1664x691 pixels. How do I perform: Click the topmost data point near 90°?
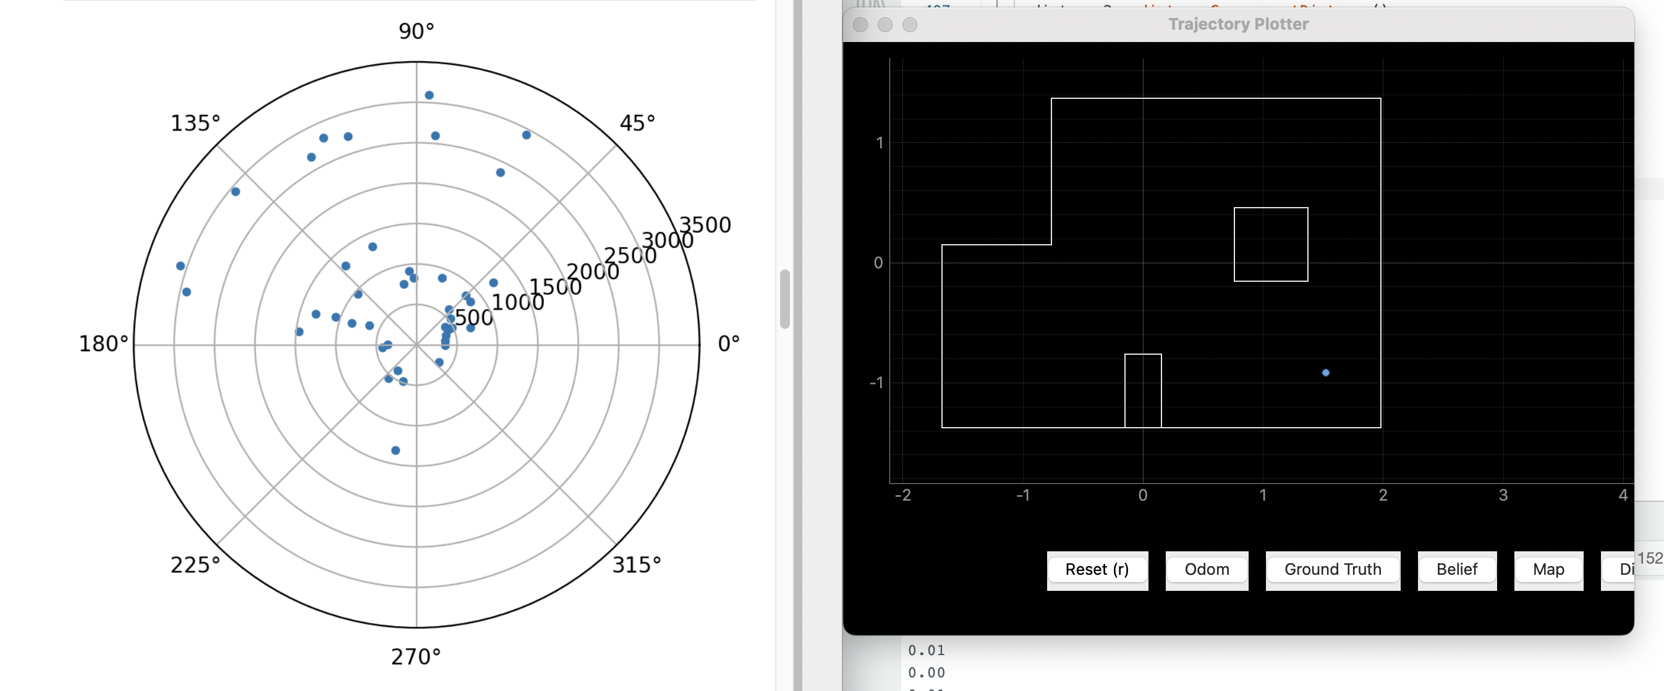429,96
